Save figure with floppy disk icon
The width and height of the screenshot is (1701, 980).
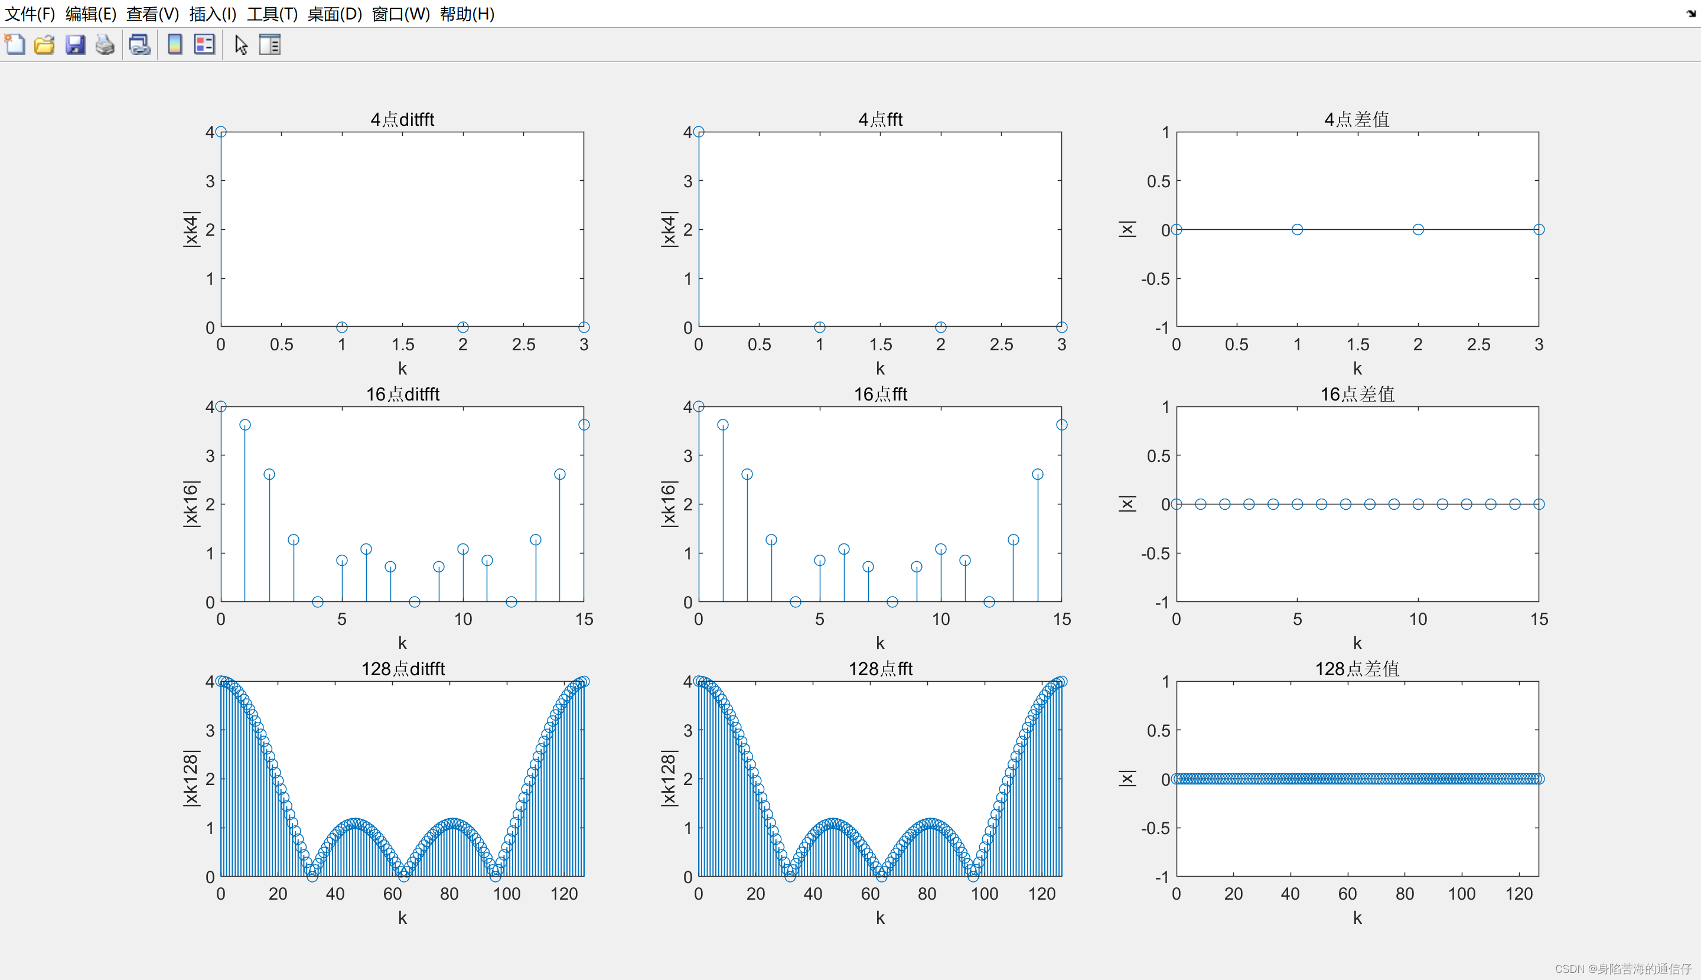click(x=74, y=44)
